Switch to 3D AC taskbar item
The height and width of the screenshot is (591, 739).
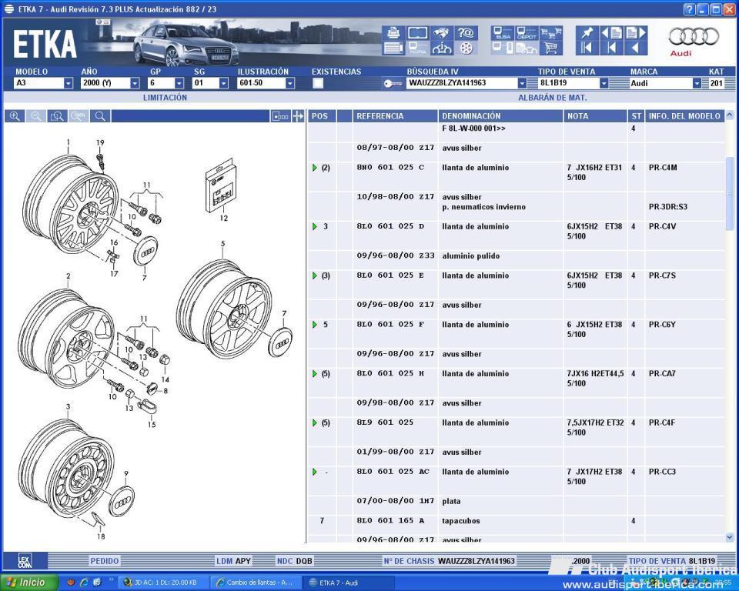tap(163, 583)
